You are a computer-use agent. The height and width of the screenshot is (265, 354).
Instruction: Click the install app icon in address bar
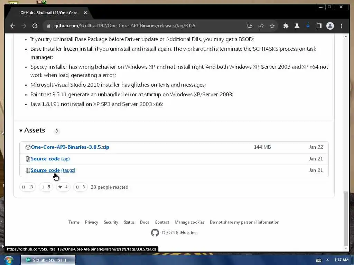tap(250, 26)
